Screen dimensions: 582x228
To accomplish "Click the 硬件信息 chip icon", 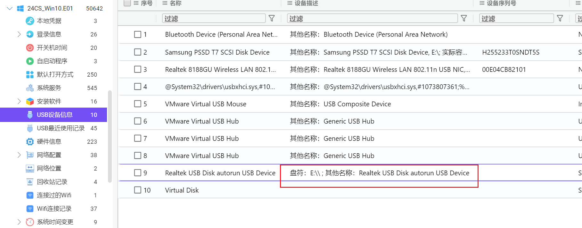I will click(x=30, y=142).
